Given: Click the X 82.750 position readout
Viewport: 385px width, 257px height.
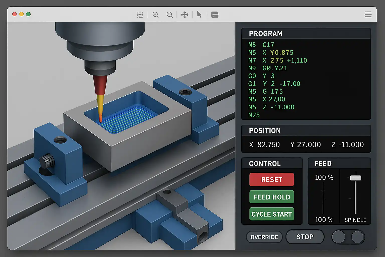Looking at the screenshot, I should 264,145.
